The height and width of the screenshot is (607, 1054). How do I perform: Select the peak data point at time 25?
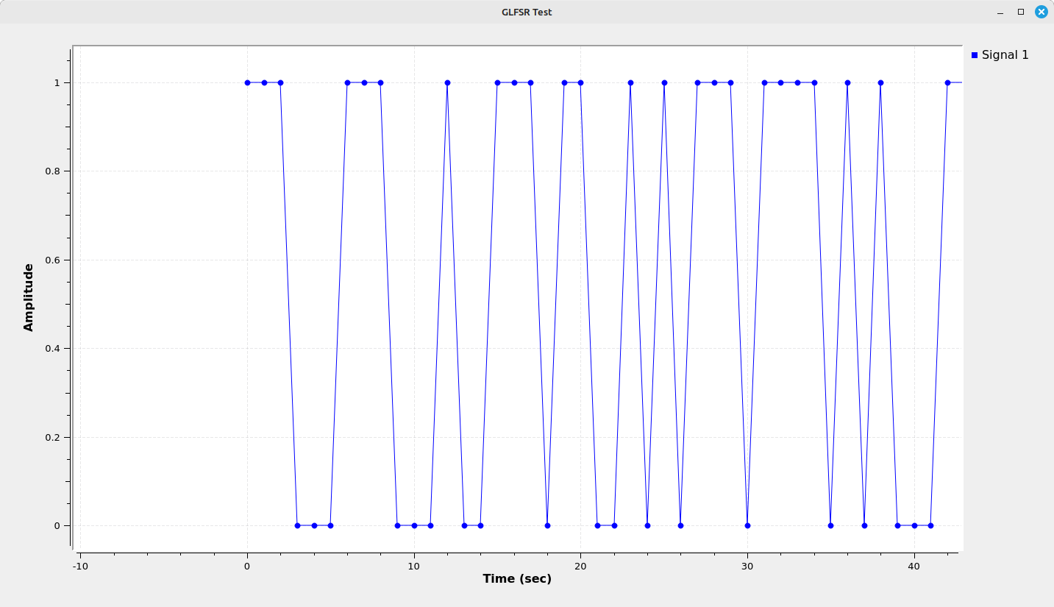coord(664,82)
